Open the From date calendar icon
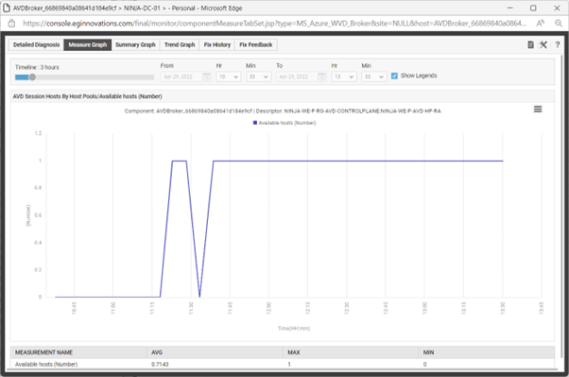Image resolution: width=569 pixels, height=377 pixels. point(206,77)
